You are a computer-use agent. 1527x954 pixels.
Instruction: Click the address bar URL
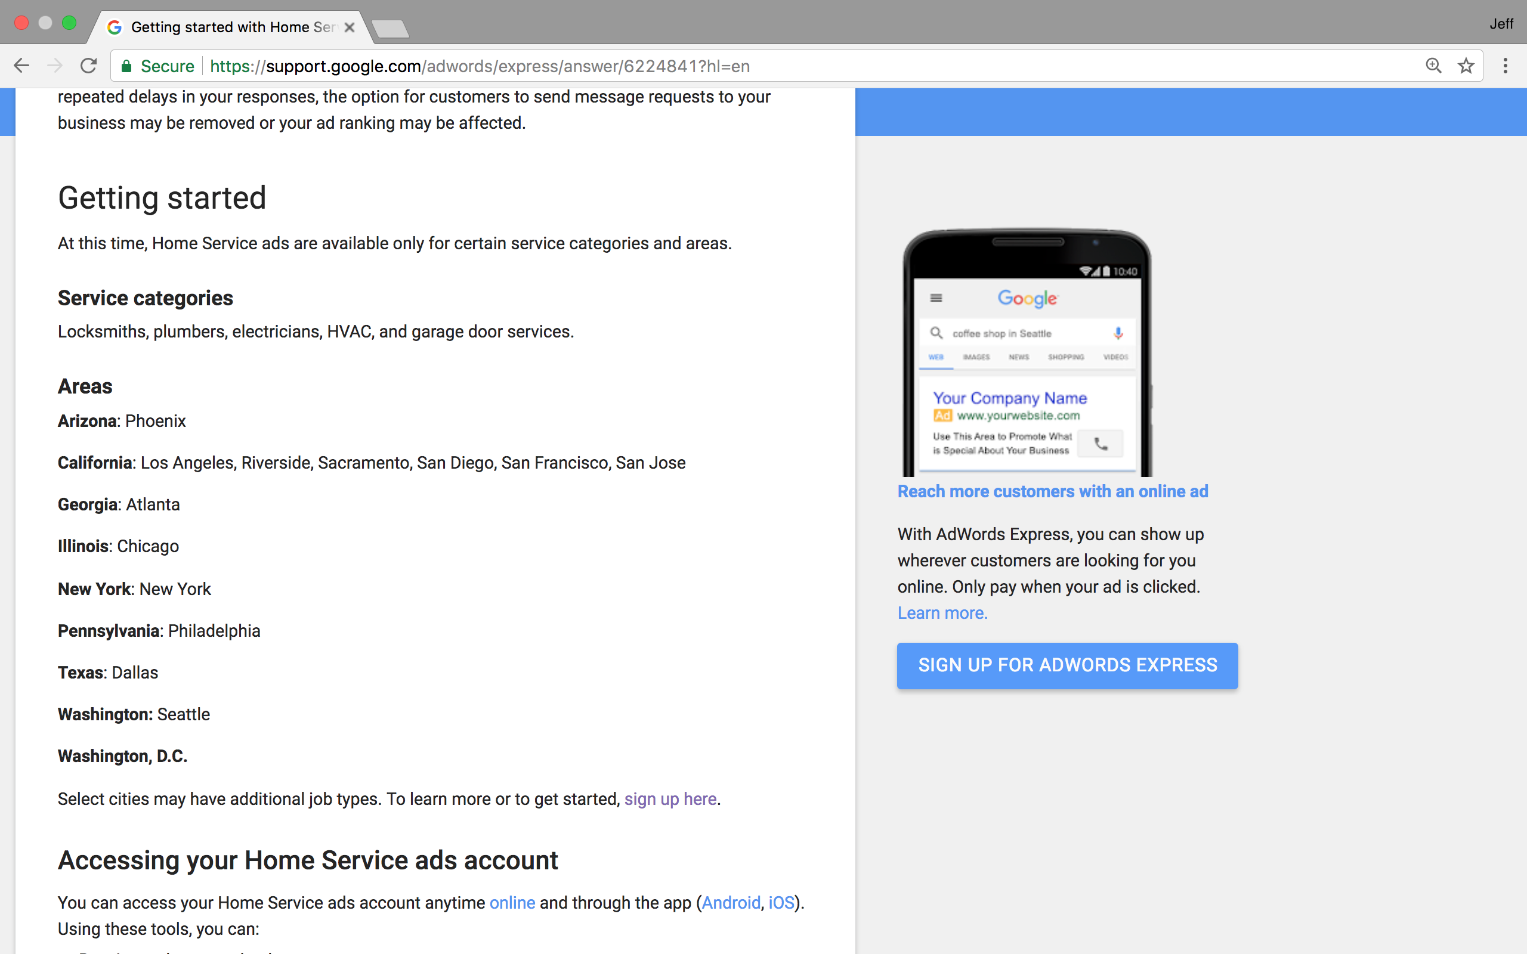pos(480,66)
